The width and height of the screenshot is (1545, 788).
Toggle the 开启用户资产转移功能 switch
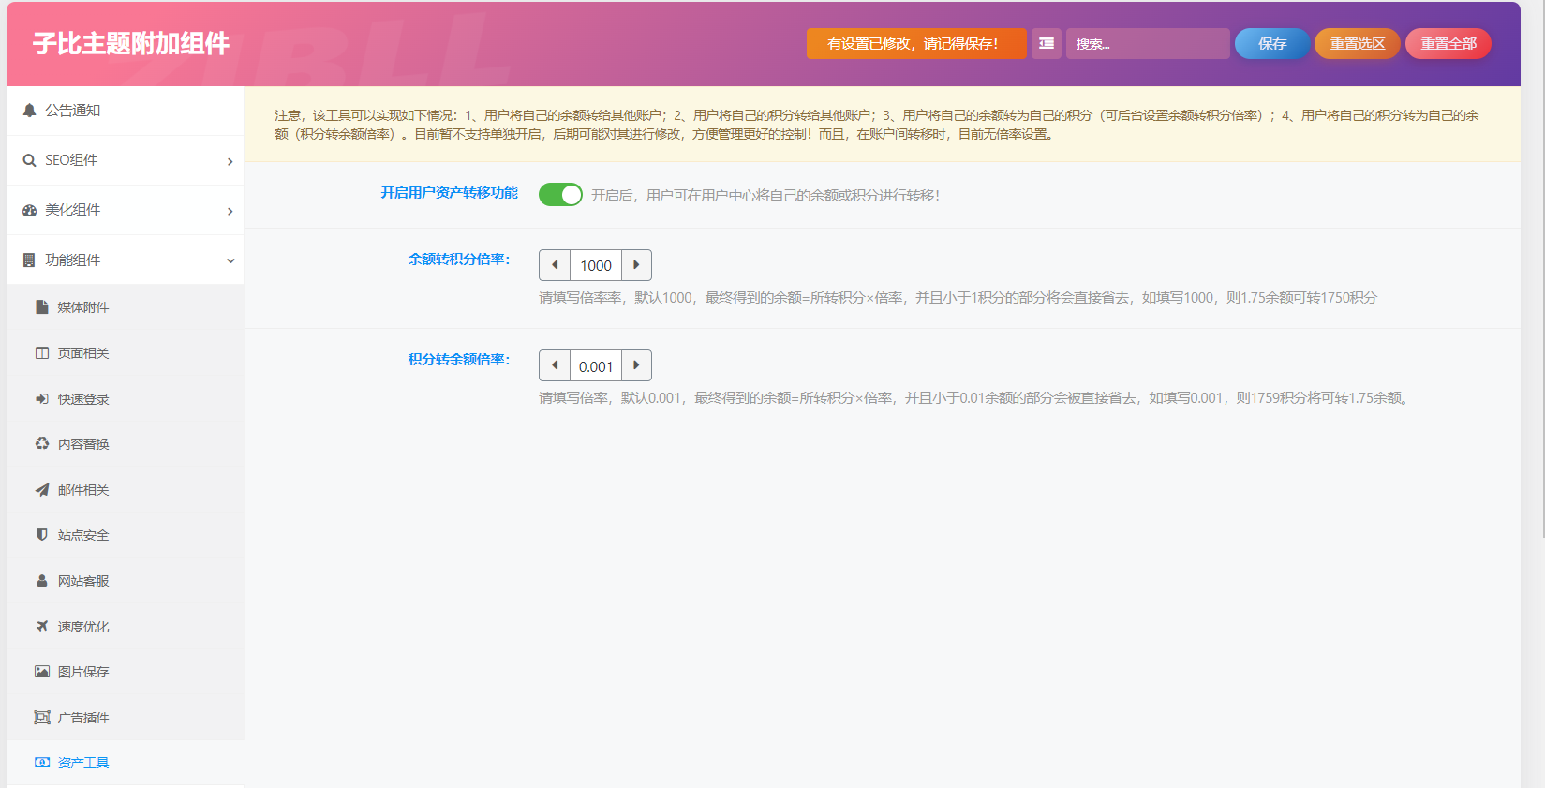560,194
